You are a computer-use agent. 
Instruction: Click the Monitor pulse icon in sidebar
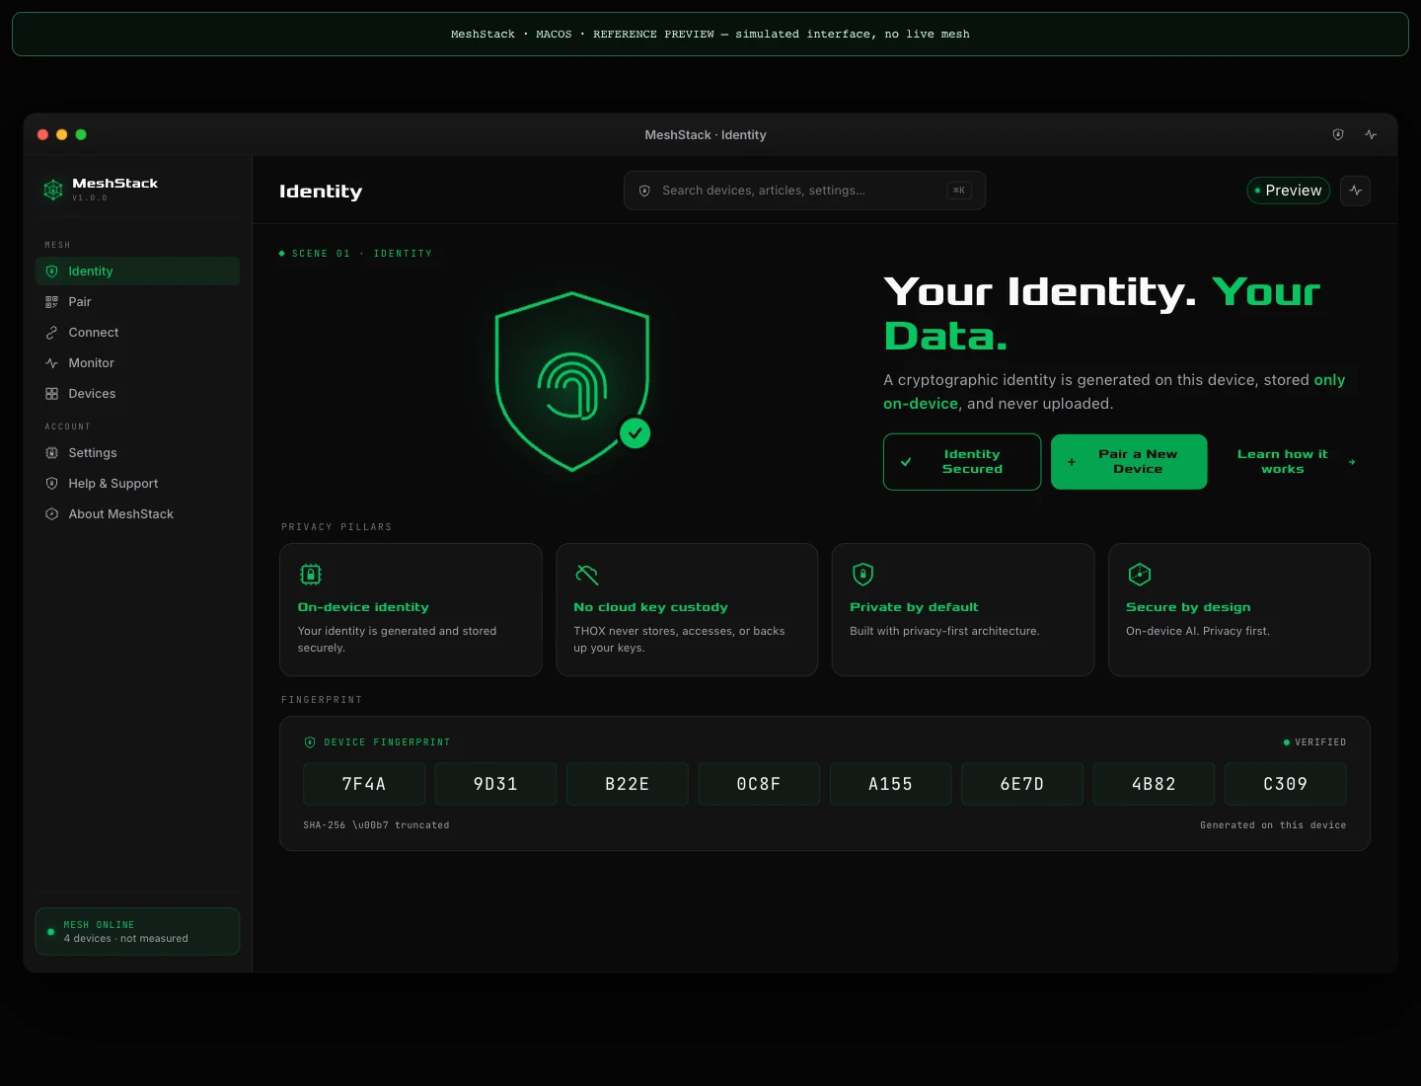52,363
